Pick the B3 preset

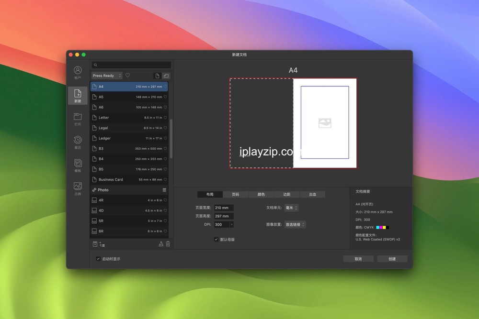coord(129,149)
